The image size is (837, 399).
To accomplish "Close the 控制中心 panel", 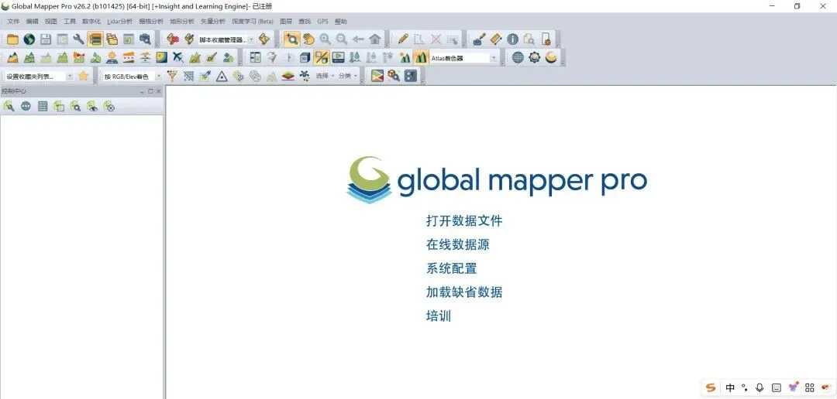I will pos(159,91).
